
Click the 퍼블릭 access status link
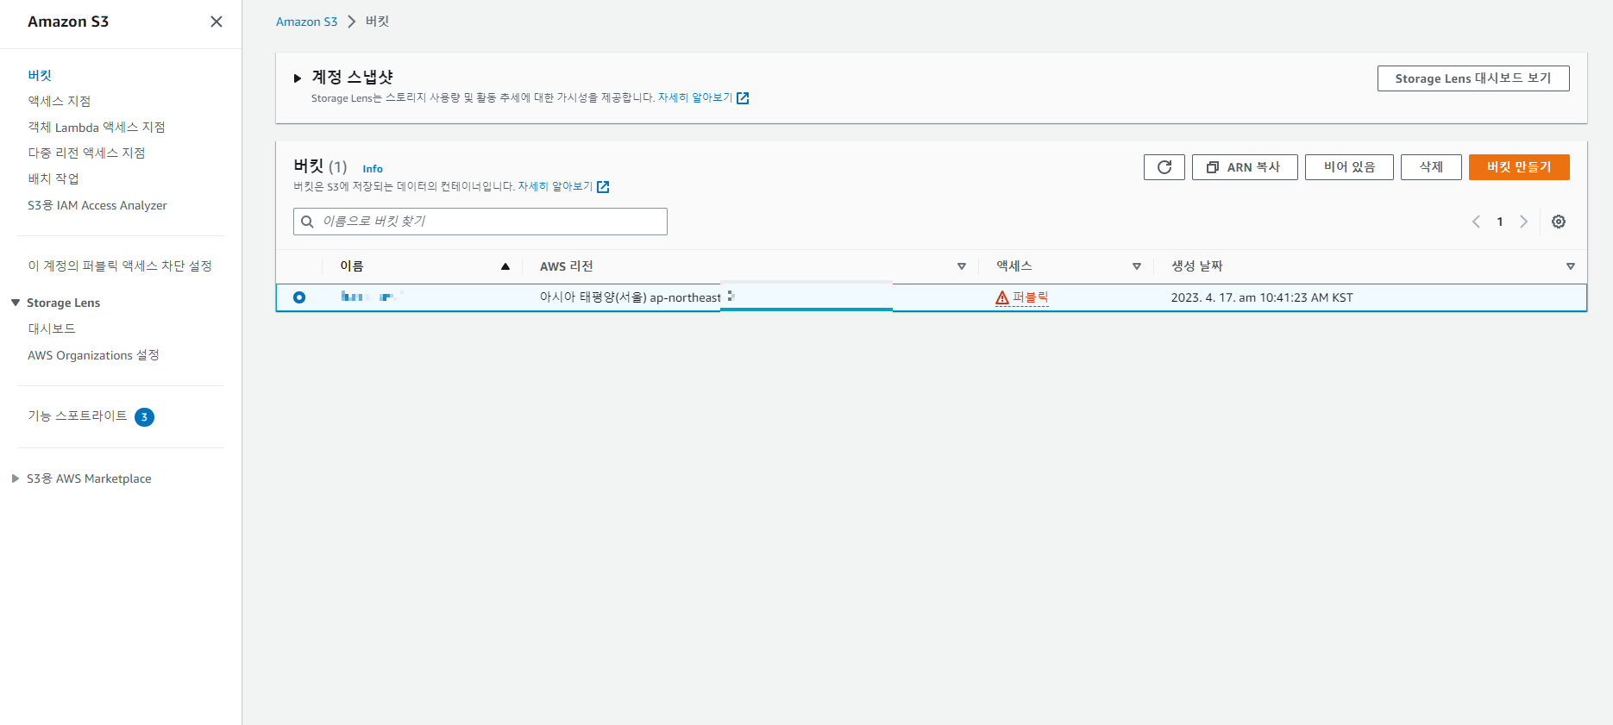(x=1030, y=297)
